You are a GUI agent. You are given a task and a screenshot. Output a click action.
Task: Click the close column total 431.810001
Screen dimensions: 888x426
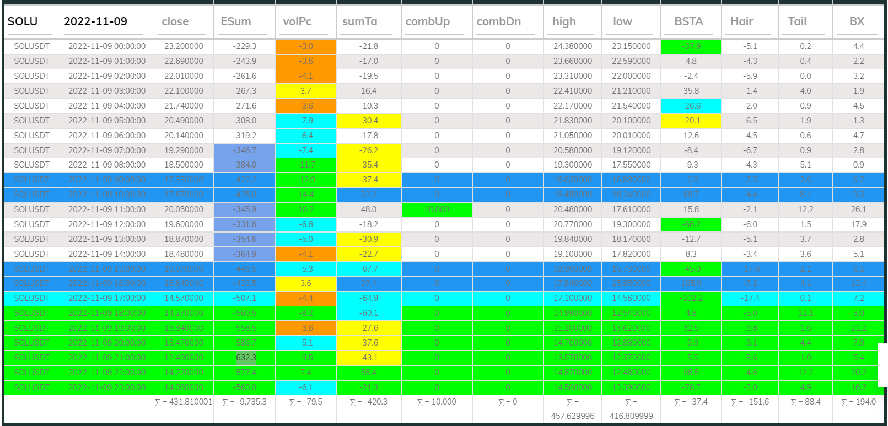(x=184, y=402)
